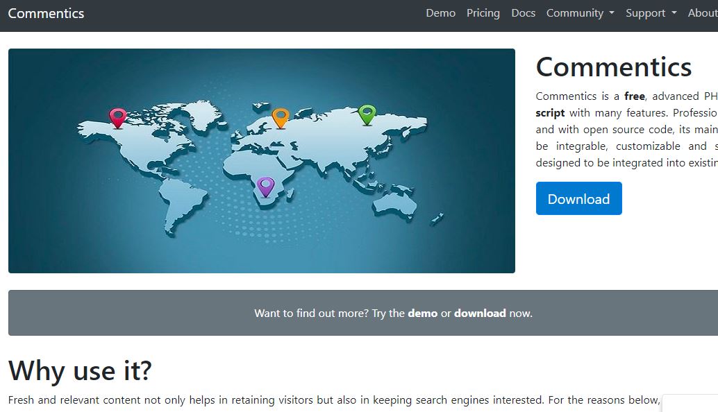The image size is (718, 412).
Task: Open the Demo page from navbar
Action: pyautogui.click(x=440, y=13)
